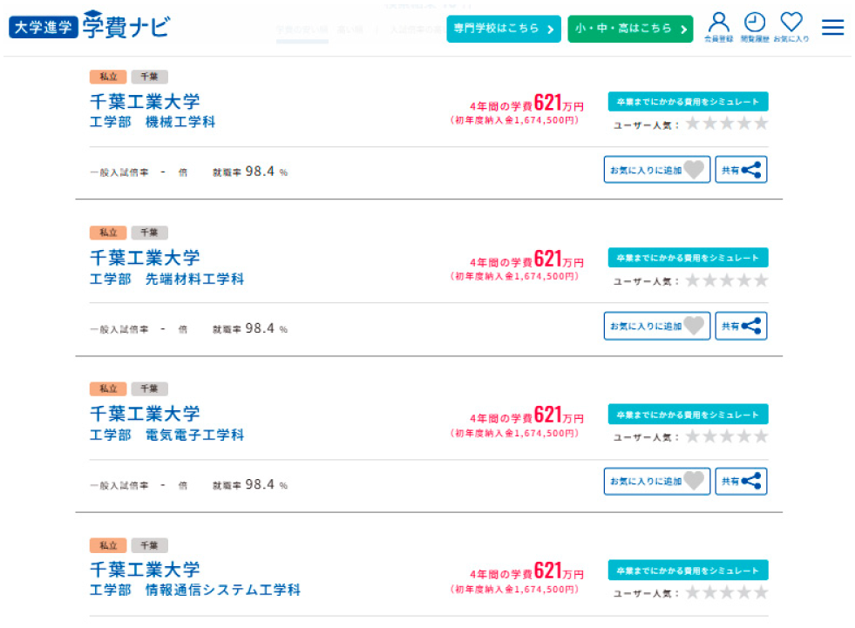
Task: Click 専門学校はこちら button
Action: [503, 29]
